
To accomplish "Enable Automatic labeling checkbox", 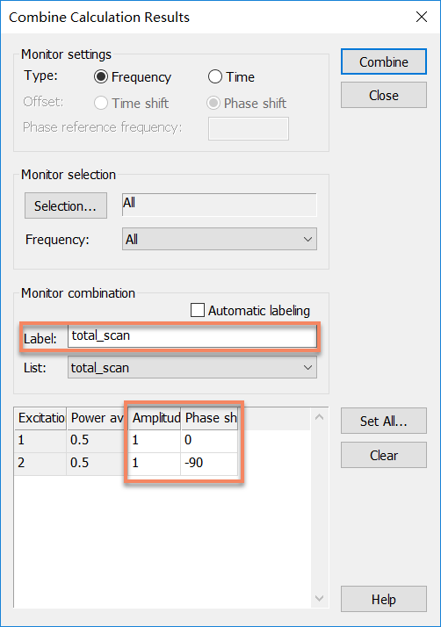I will coord(198,310).
